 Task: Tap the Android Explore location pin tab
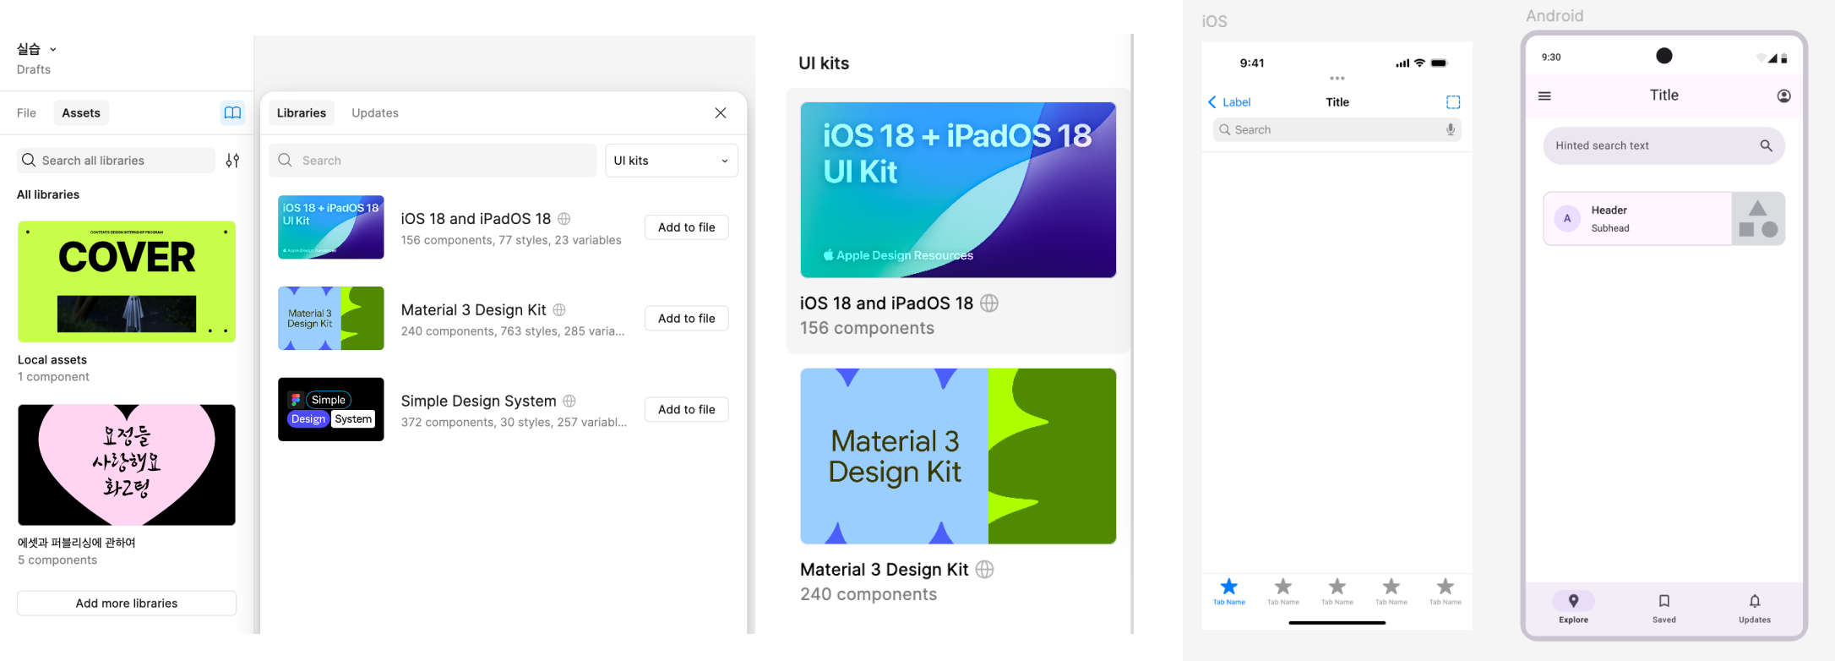(x=1573, y=607)
